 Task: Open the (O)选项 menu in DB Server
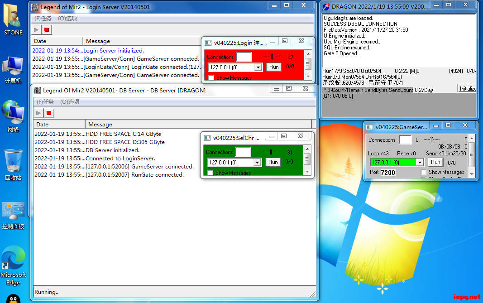tap(70, 102)
